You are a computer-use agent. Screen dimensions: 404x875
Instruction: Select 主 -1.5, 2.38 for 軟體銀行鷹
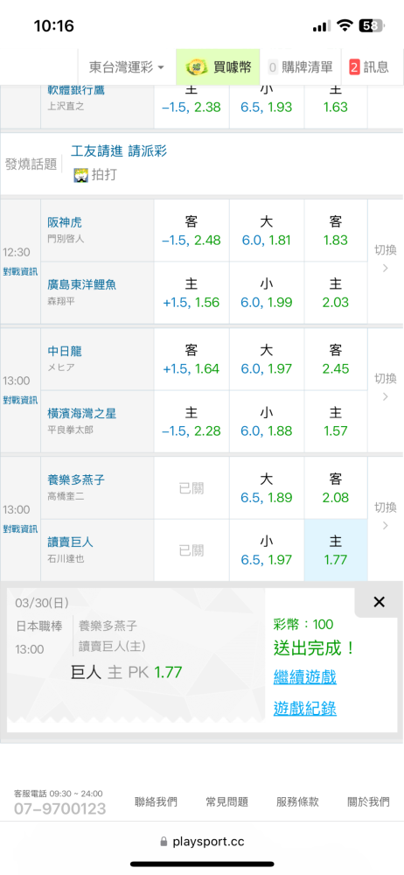pyautogui.click(x=192, y=107)
